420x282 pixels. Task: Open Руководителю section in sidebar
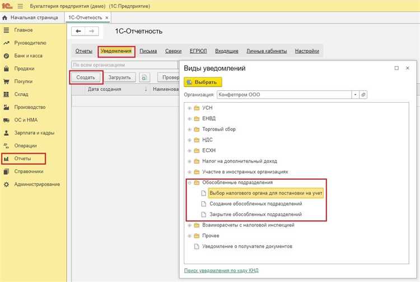30,43
